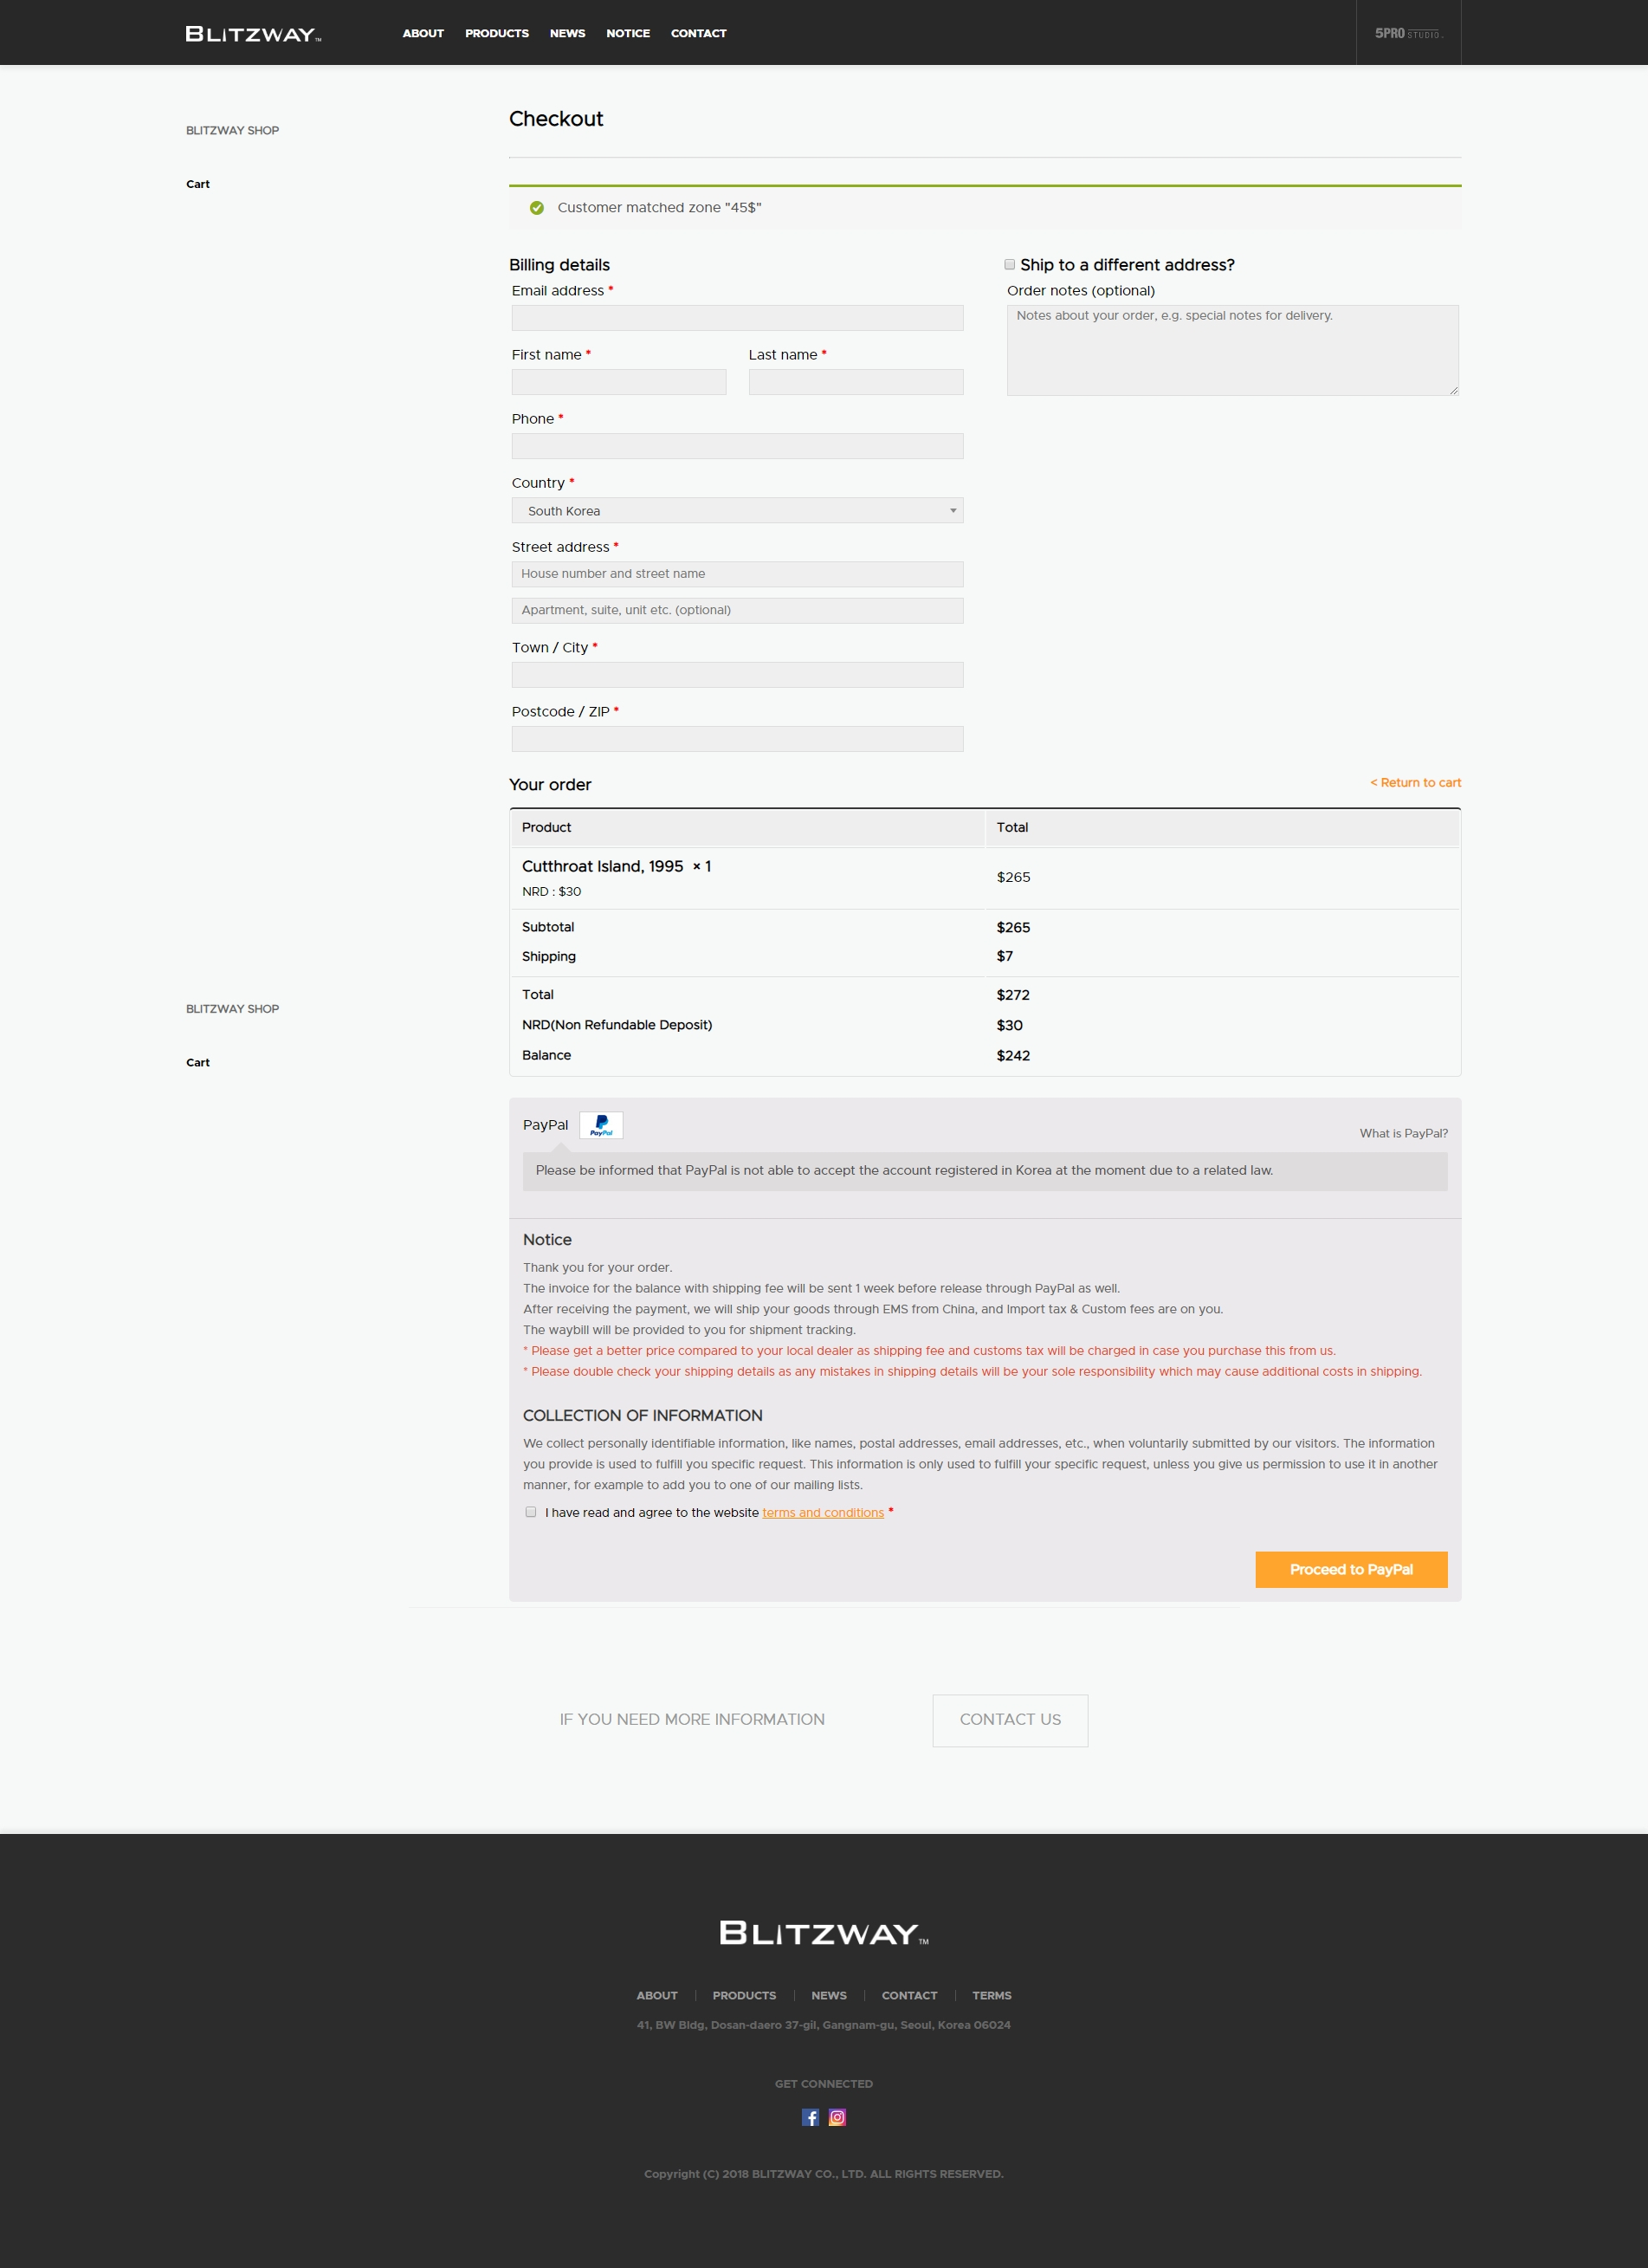
Task: Focus the Postcode / ZIP field
Action: [738, 739]
